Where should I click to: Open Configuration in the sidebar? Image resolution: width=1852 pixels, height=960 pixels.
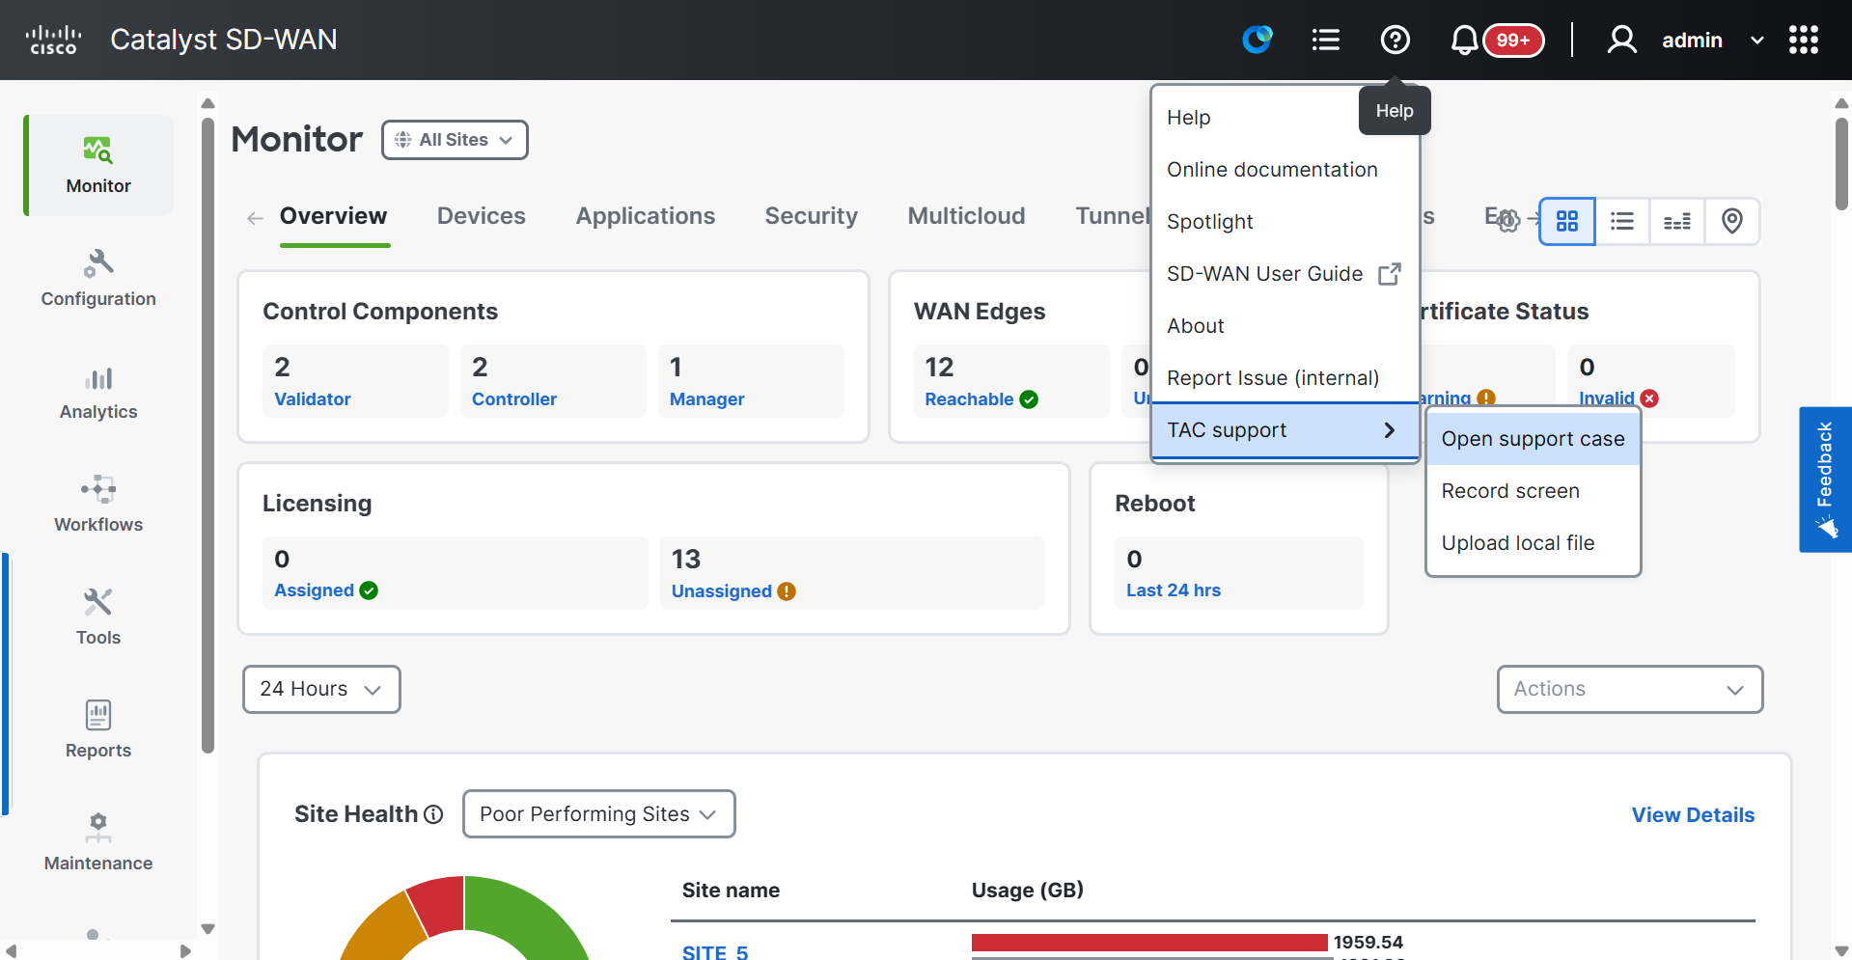click(98, 278)
